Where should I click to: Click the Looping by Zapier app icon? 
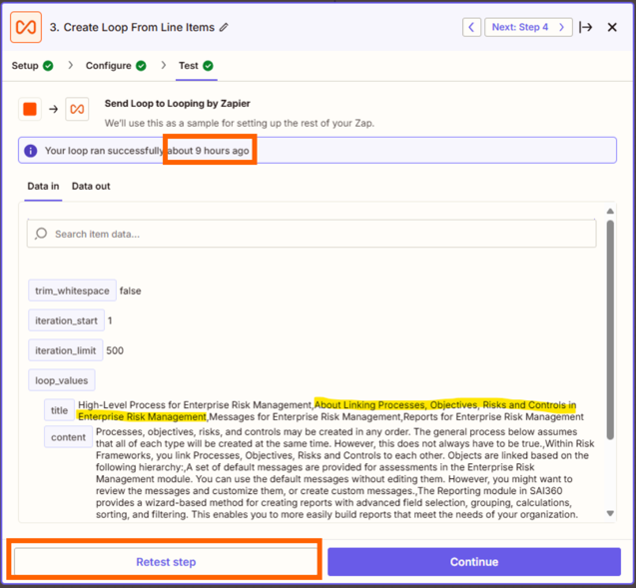26,27
